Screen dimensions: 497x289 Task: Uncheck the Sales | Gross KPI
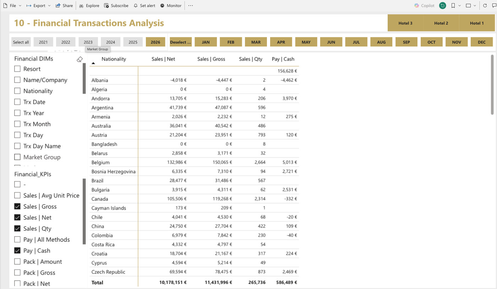coord(17,206)
